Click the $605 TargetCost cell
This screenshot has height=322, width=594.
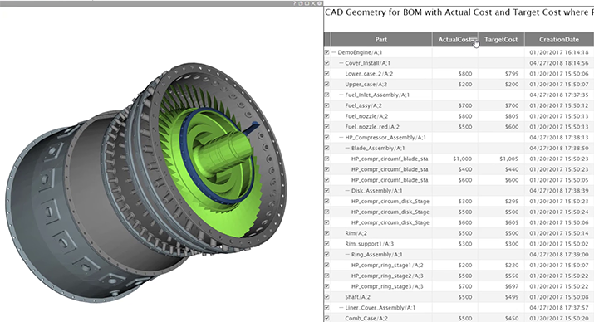pyautogui.click(x=512, y=222)
